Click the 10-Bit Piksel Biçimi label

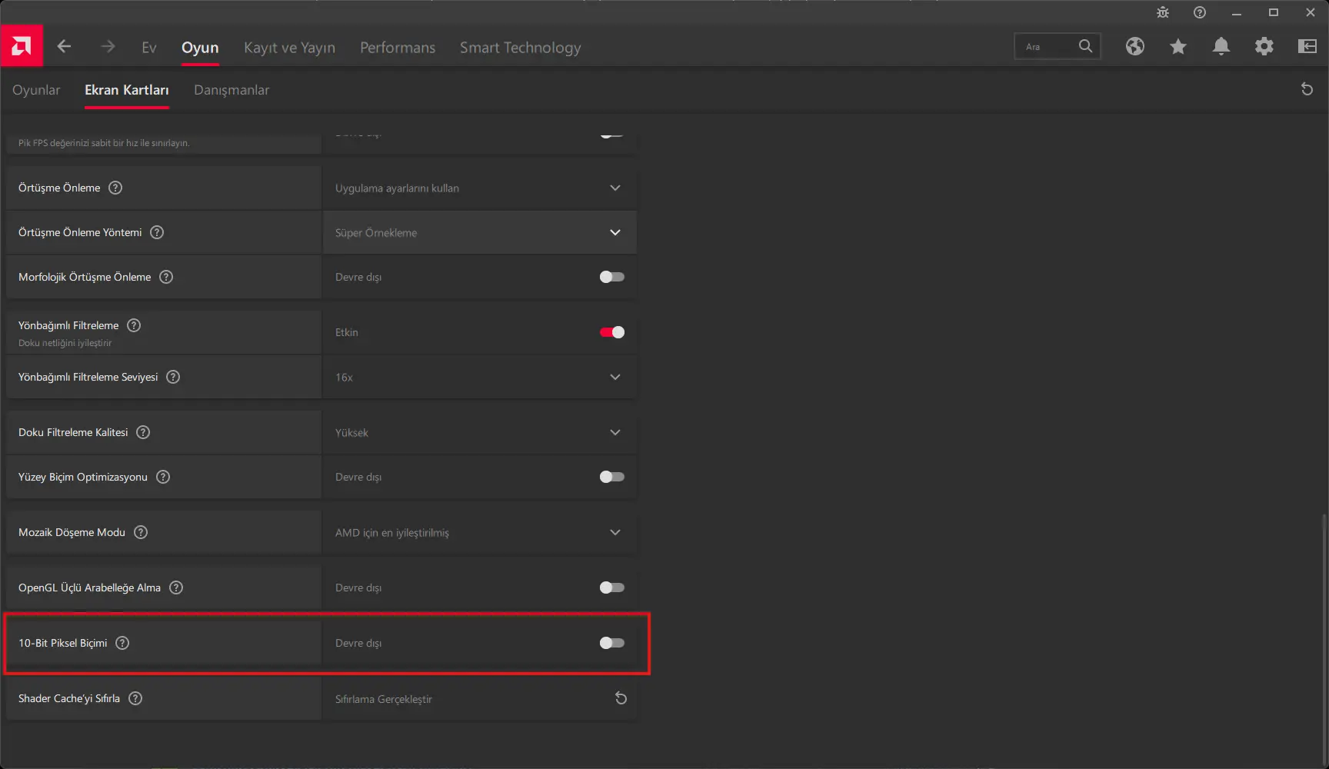click(63, 643)
